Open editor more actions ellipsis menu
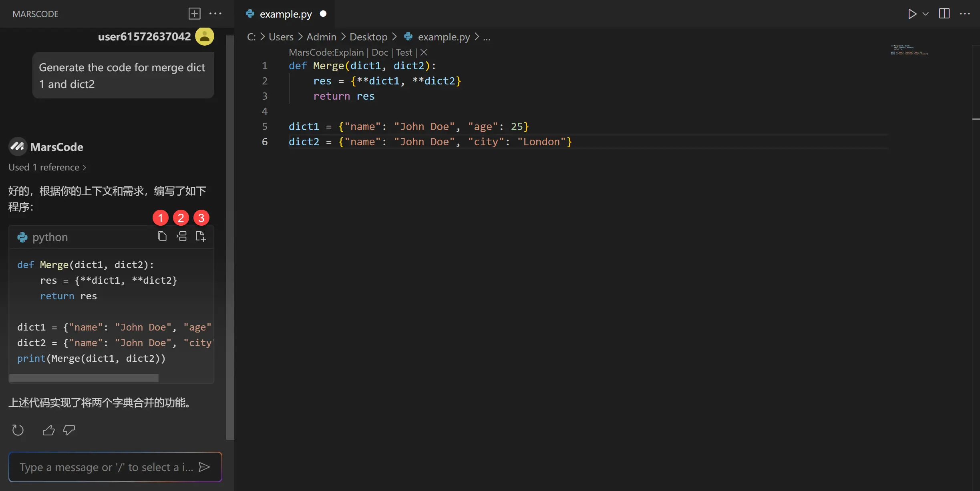This screenshot has height=491, width=980. click(x=965, y=14)
